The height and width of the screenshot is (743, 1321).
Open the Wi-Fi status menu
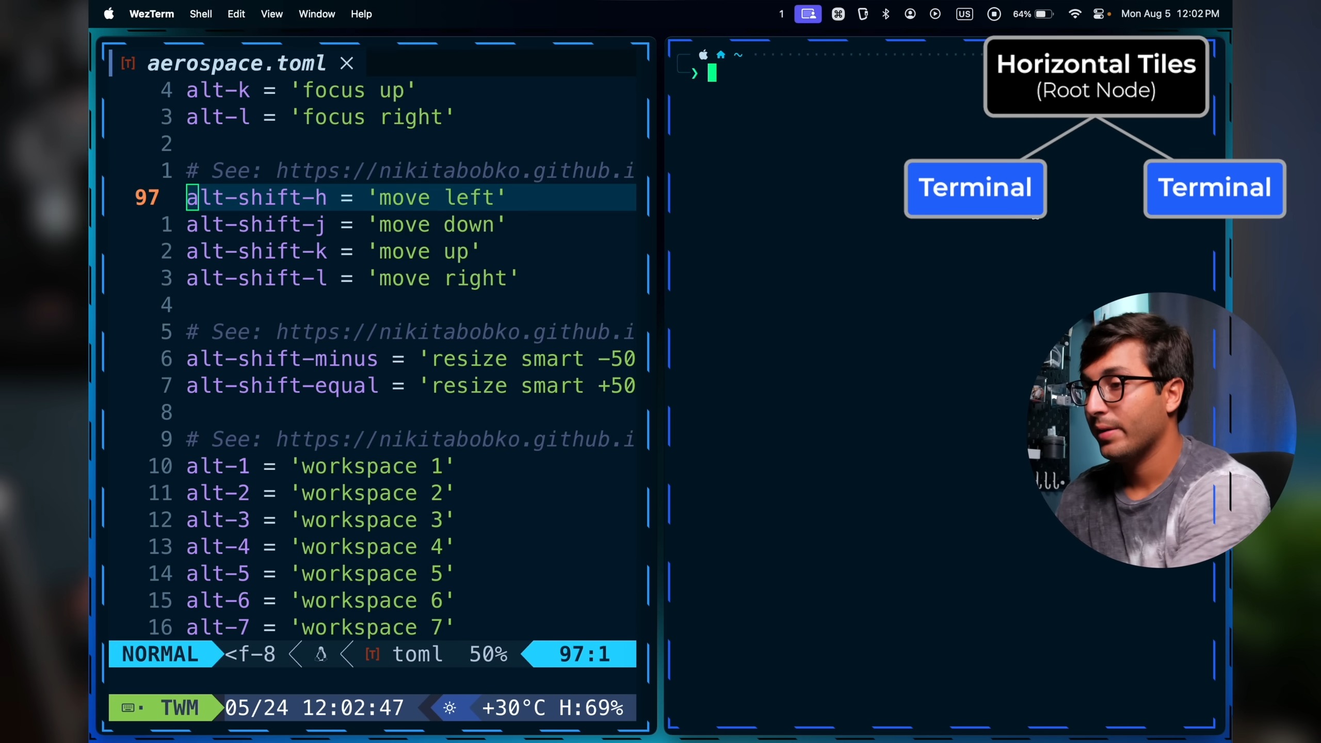pos(1074,14)
